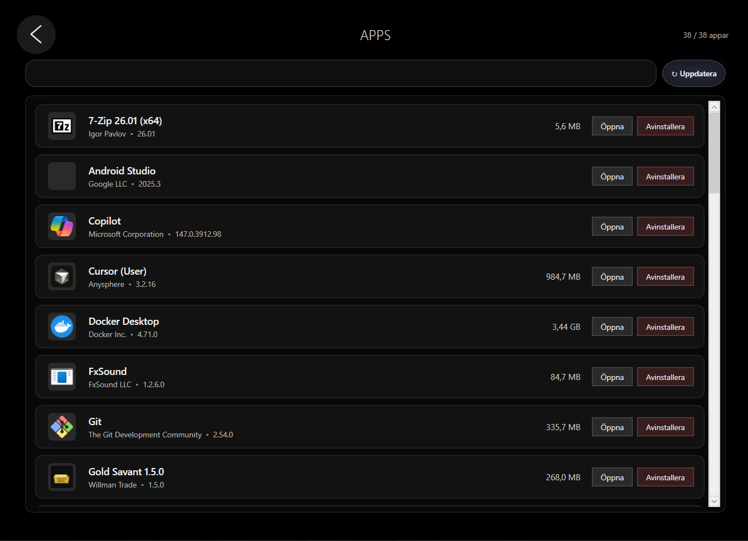Open Cursor (User) with Öppna
This screenshot has height=541, width=748.
point(612,277)
